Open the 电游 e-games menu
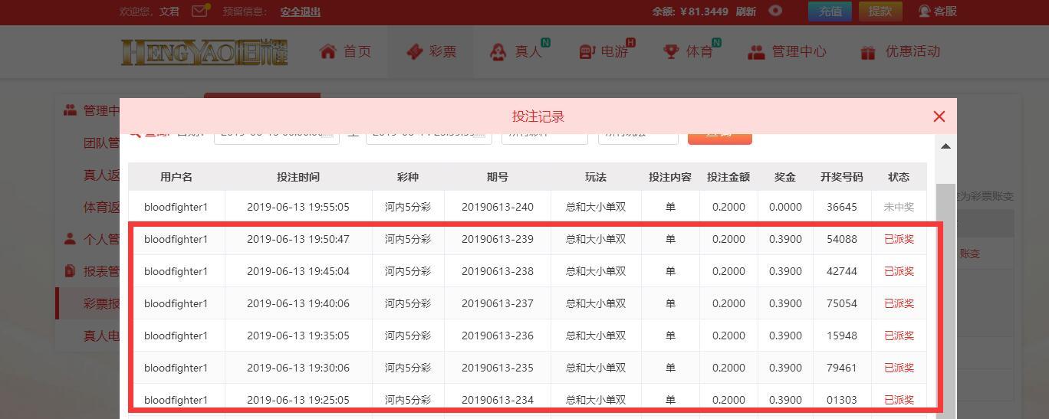The image size is (1049, 419). 606,51
